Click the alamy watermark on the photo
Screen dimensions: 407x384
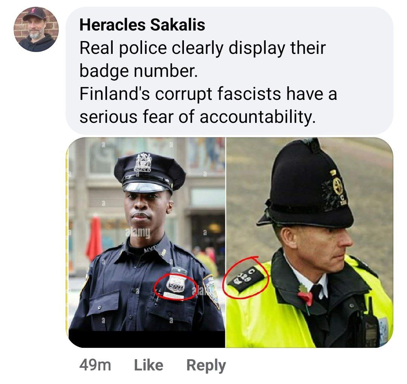point(138,233)
